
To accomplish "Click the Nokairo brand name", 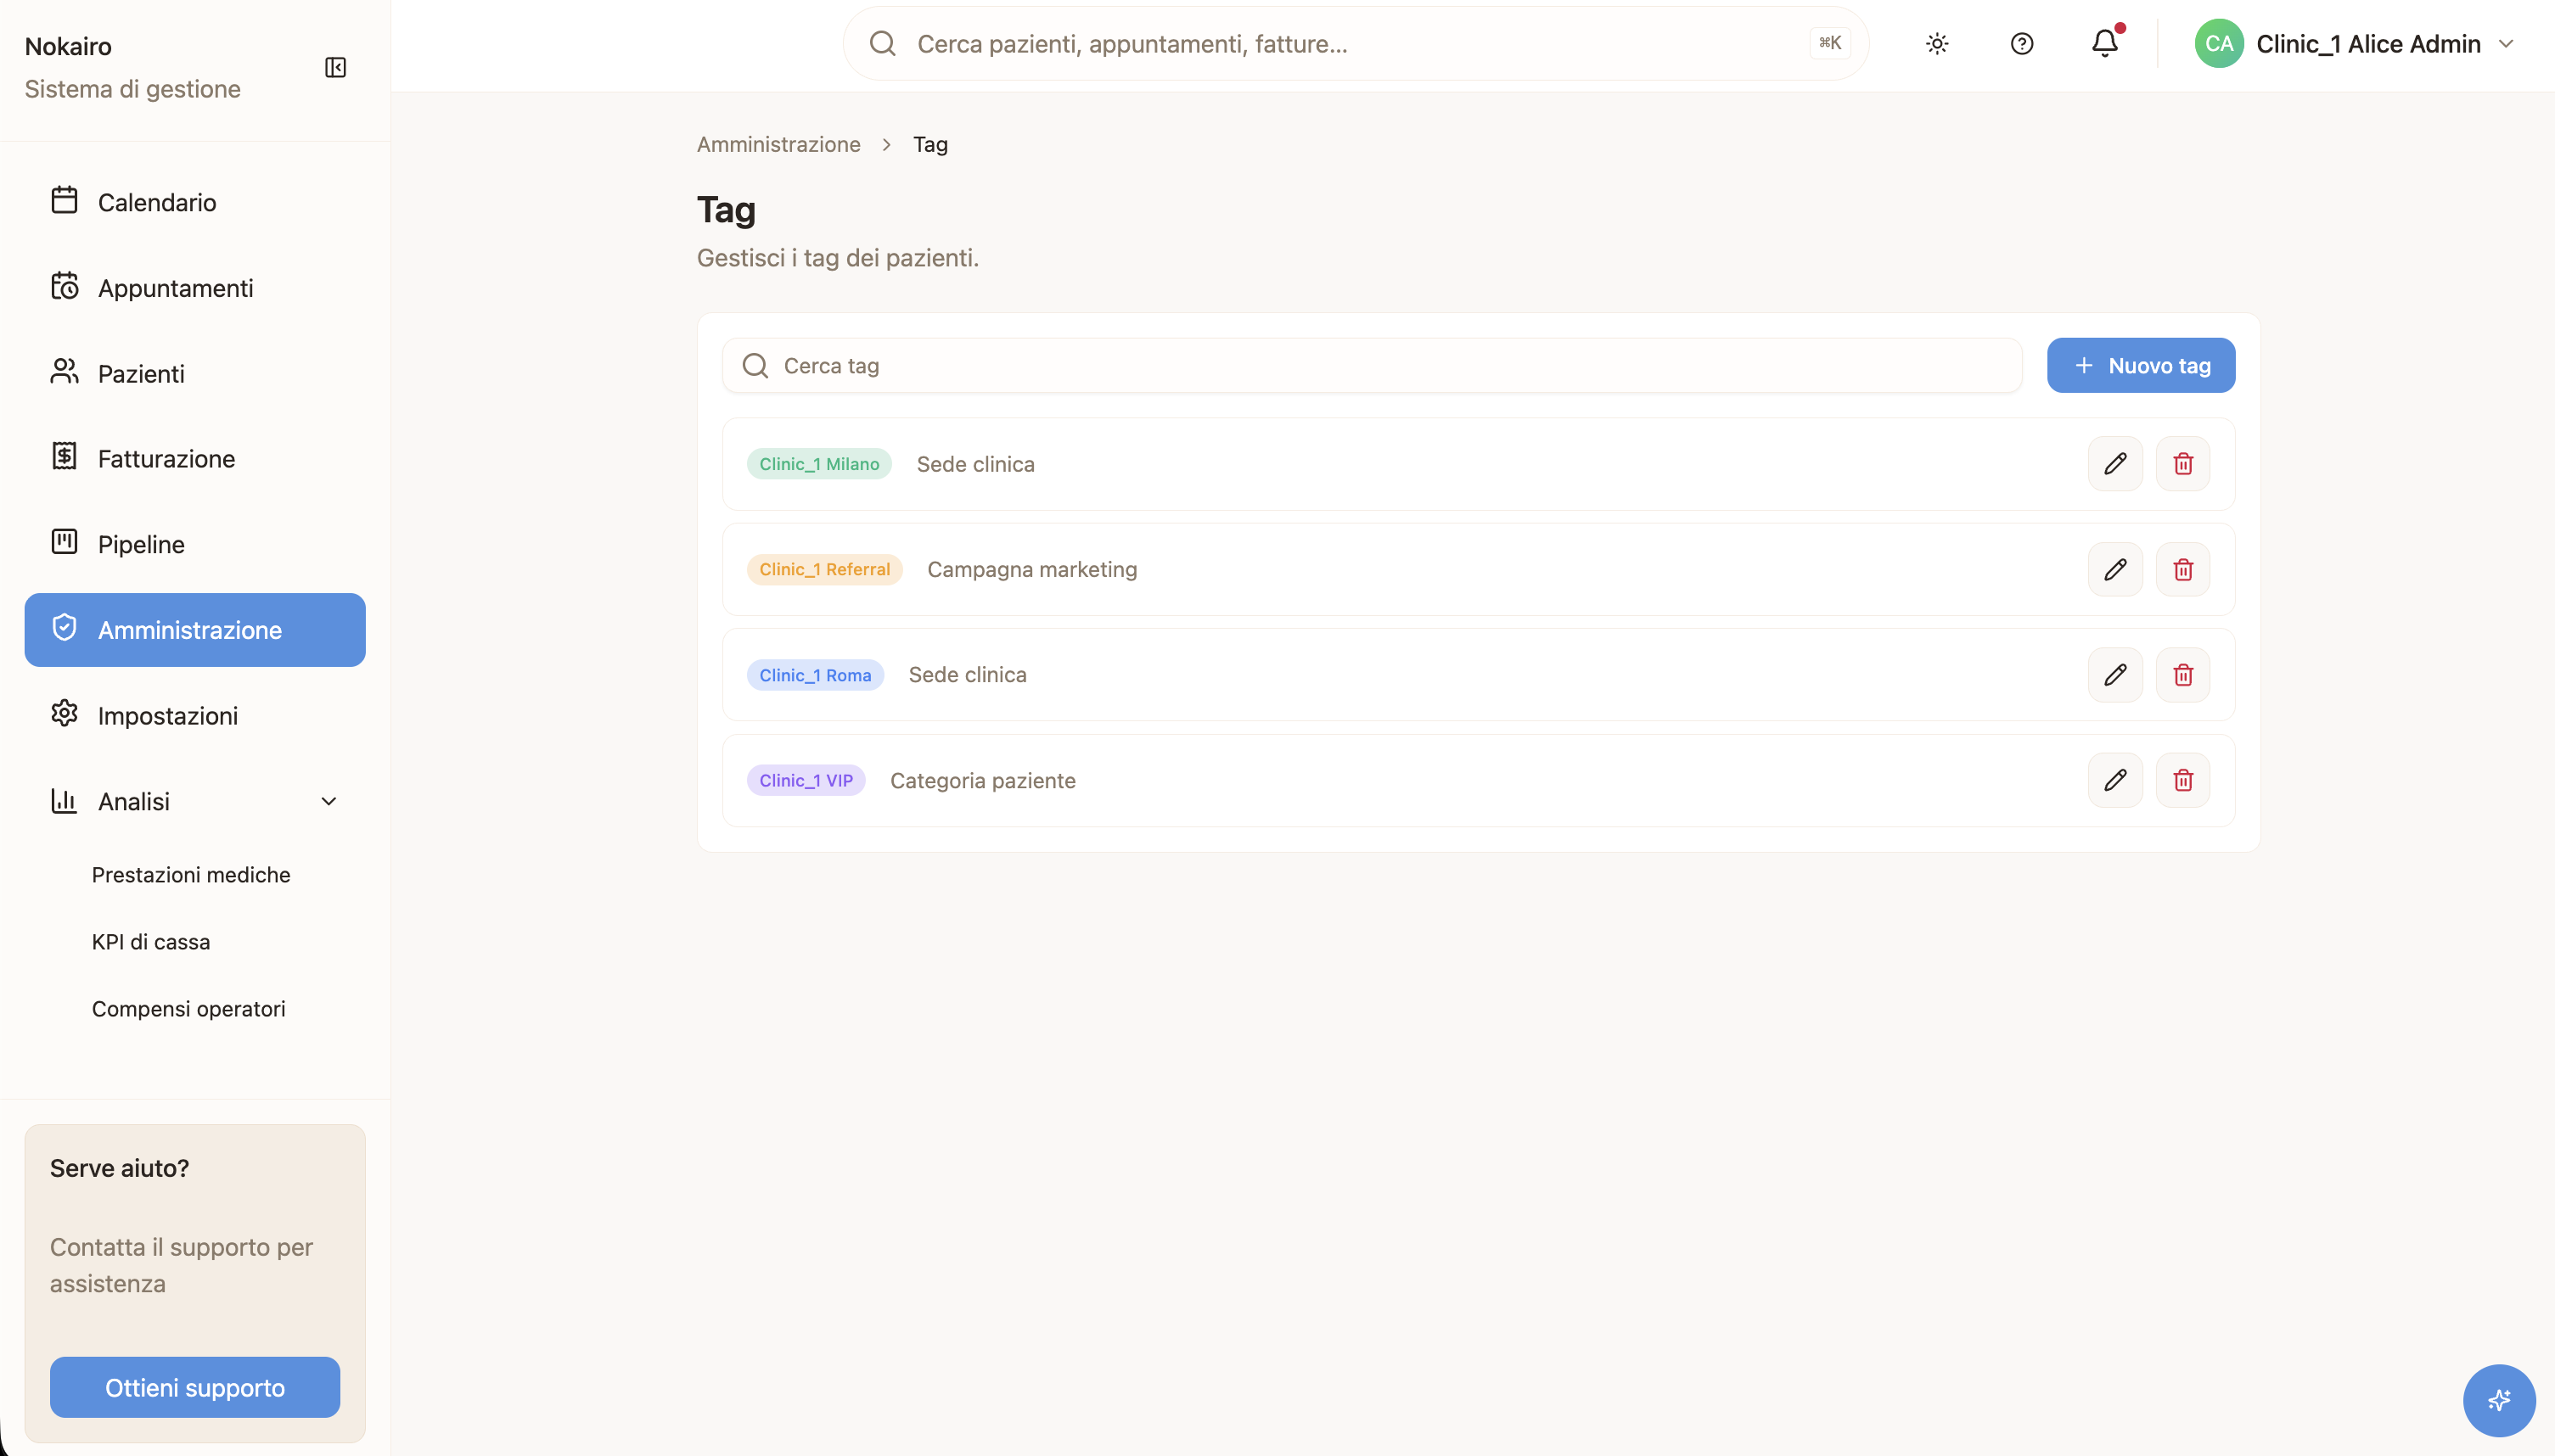I will (x=68, y=46).
